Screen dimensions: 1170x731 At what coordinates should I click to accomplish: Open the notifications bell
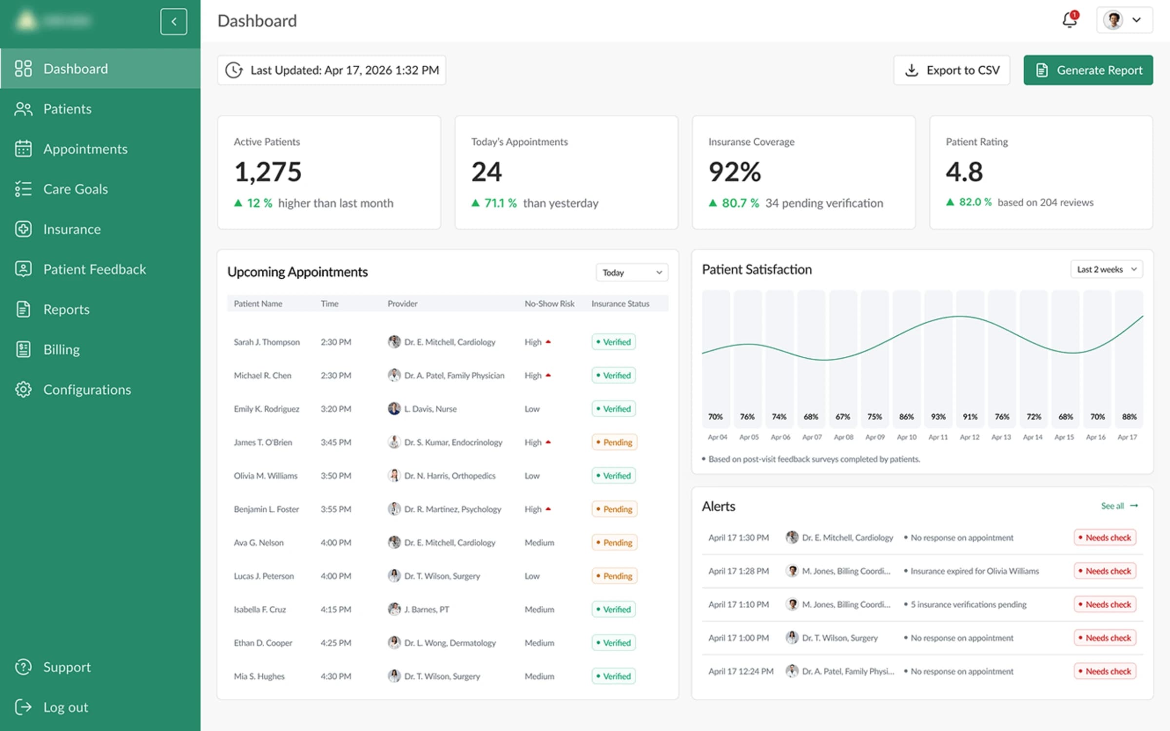1070,20
